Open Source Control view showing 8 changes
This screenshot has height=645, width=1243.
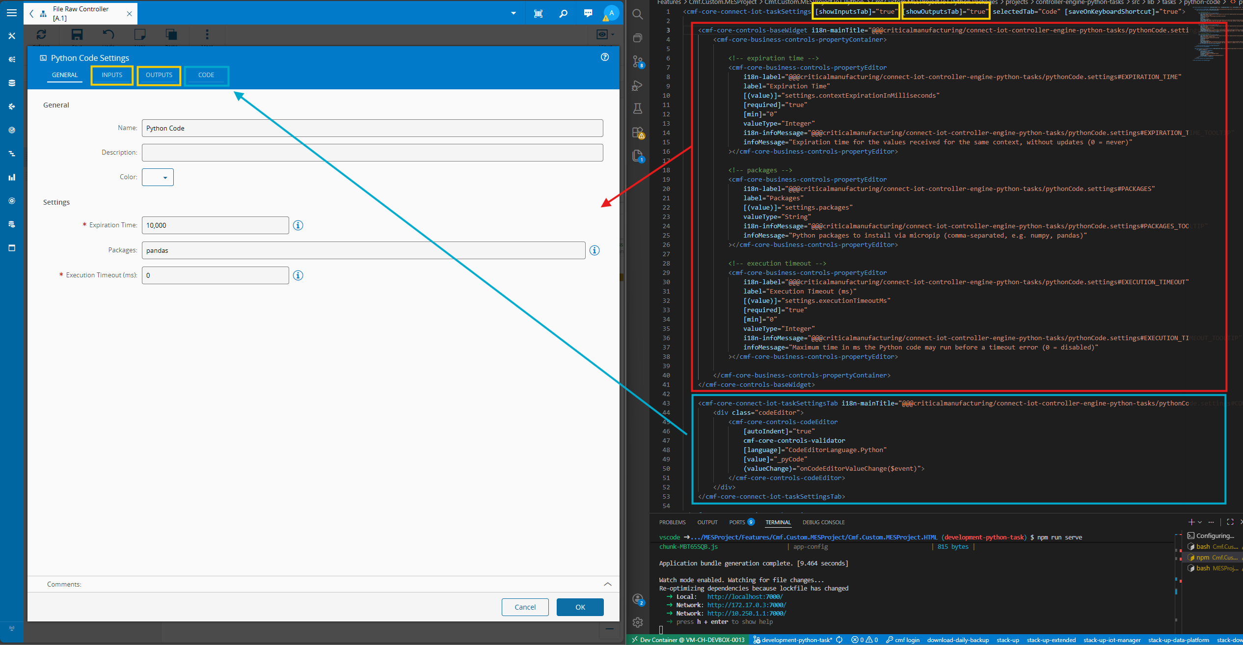638,62
